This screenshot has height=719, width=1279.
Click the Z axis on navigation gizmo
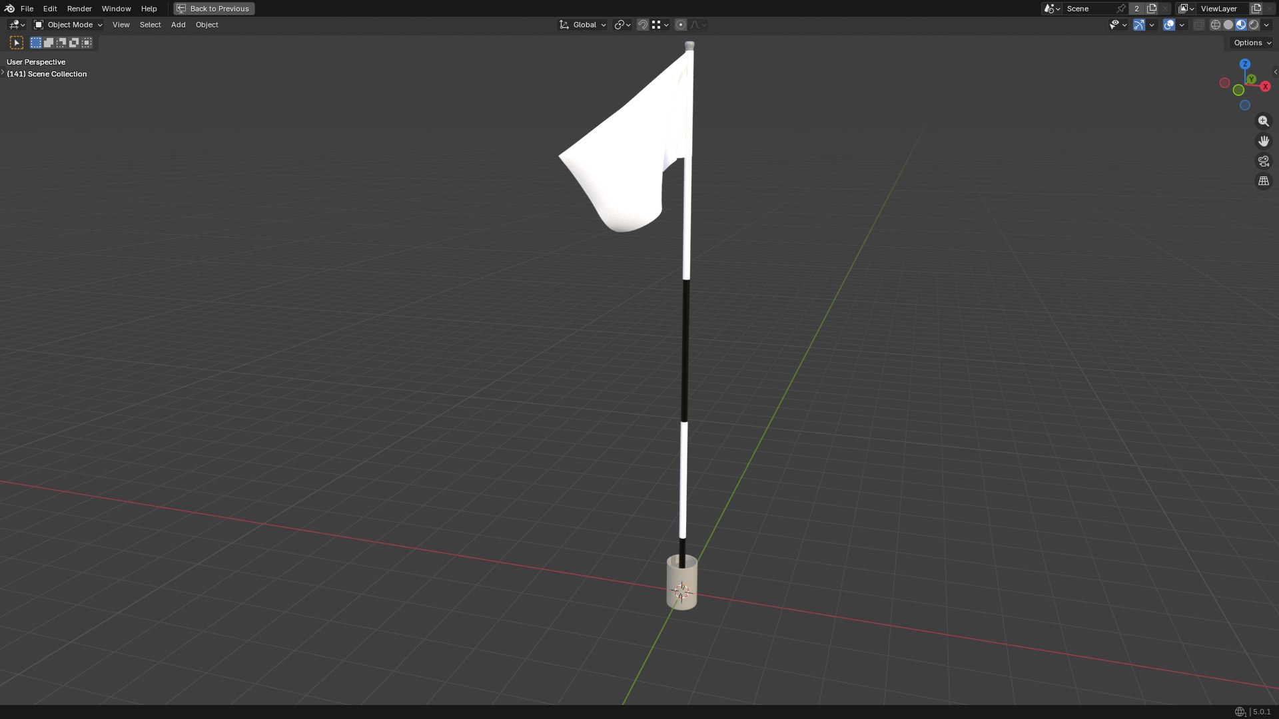(1245, 64)
